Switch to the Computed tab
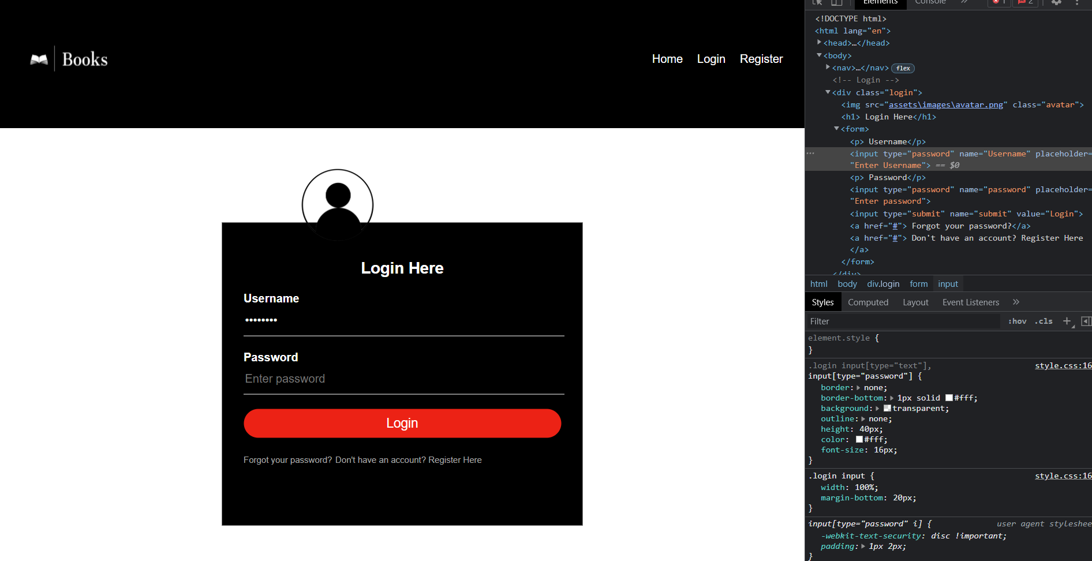The image size is (1092, 561). (x=867, y=302)
